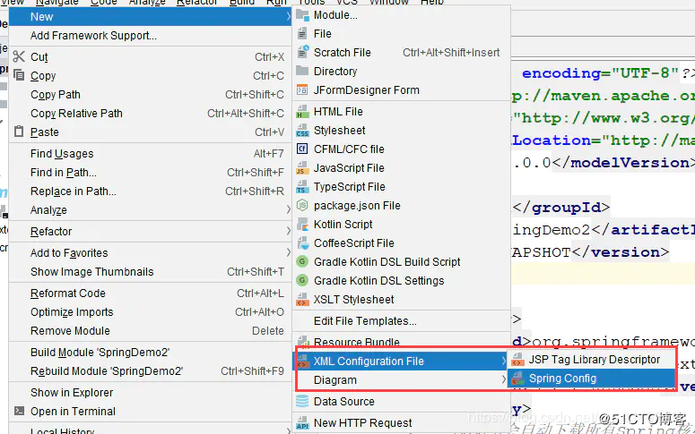Open the Navigate menu in menu bar
This screenshot has width=695, height=434.
(x=56, y=2)
